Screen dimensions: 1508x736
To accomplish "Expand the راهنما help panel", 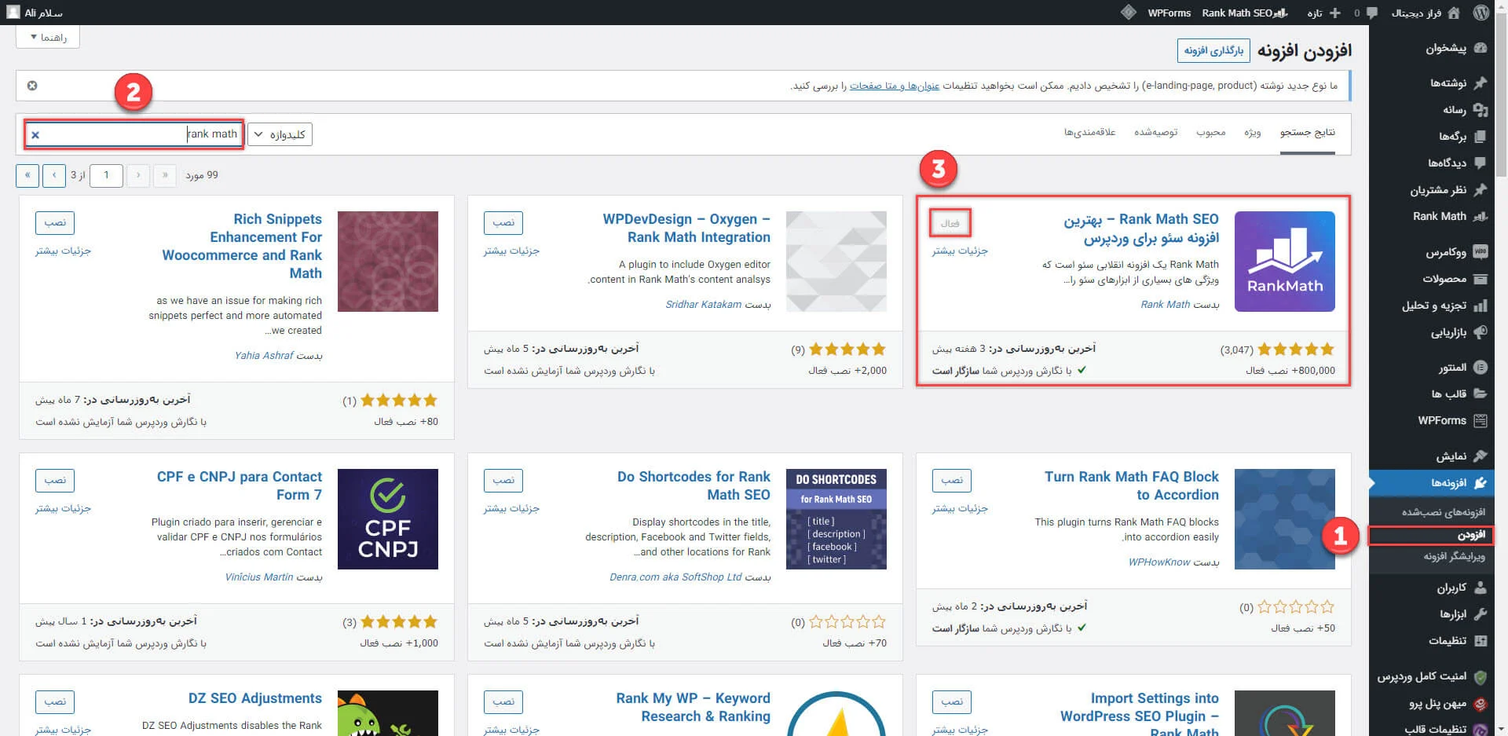I will [x=48, y=37].
